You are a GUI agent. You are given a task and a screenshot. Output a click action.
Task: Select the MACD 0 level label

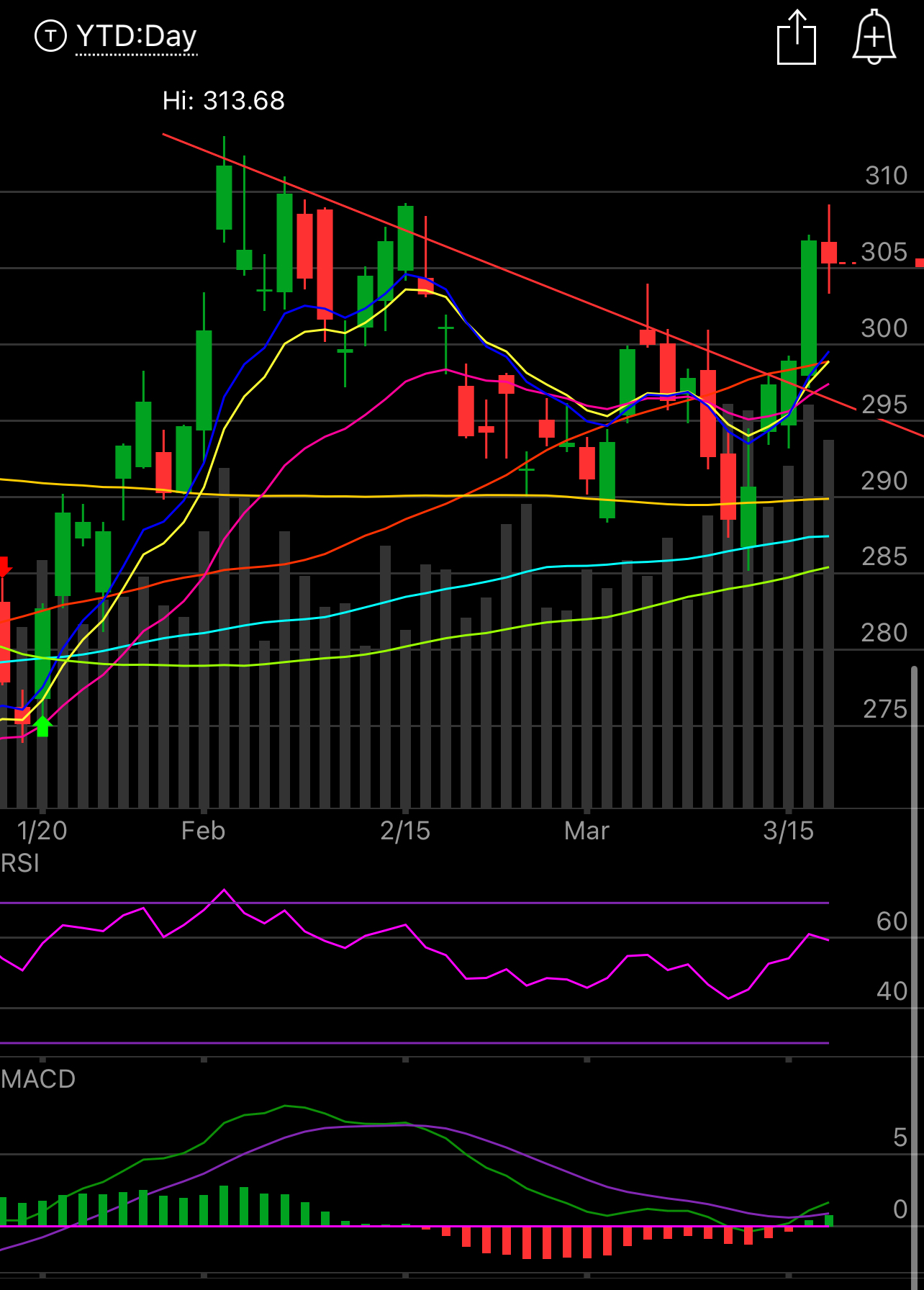pos(900,1209)
